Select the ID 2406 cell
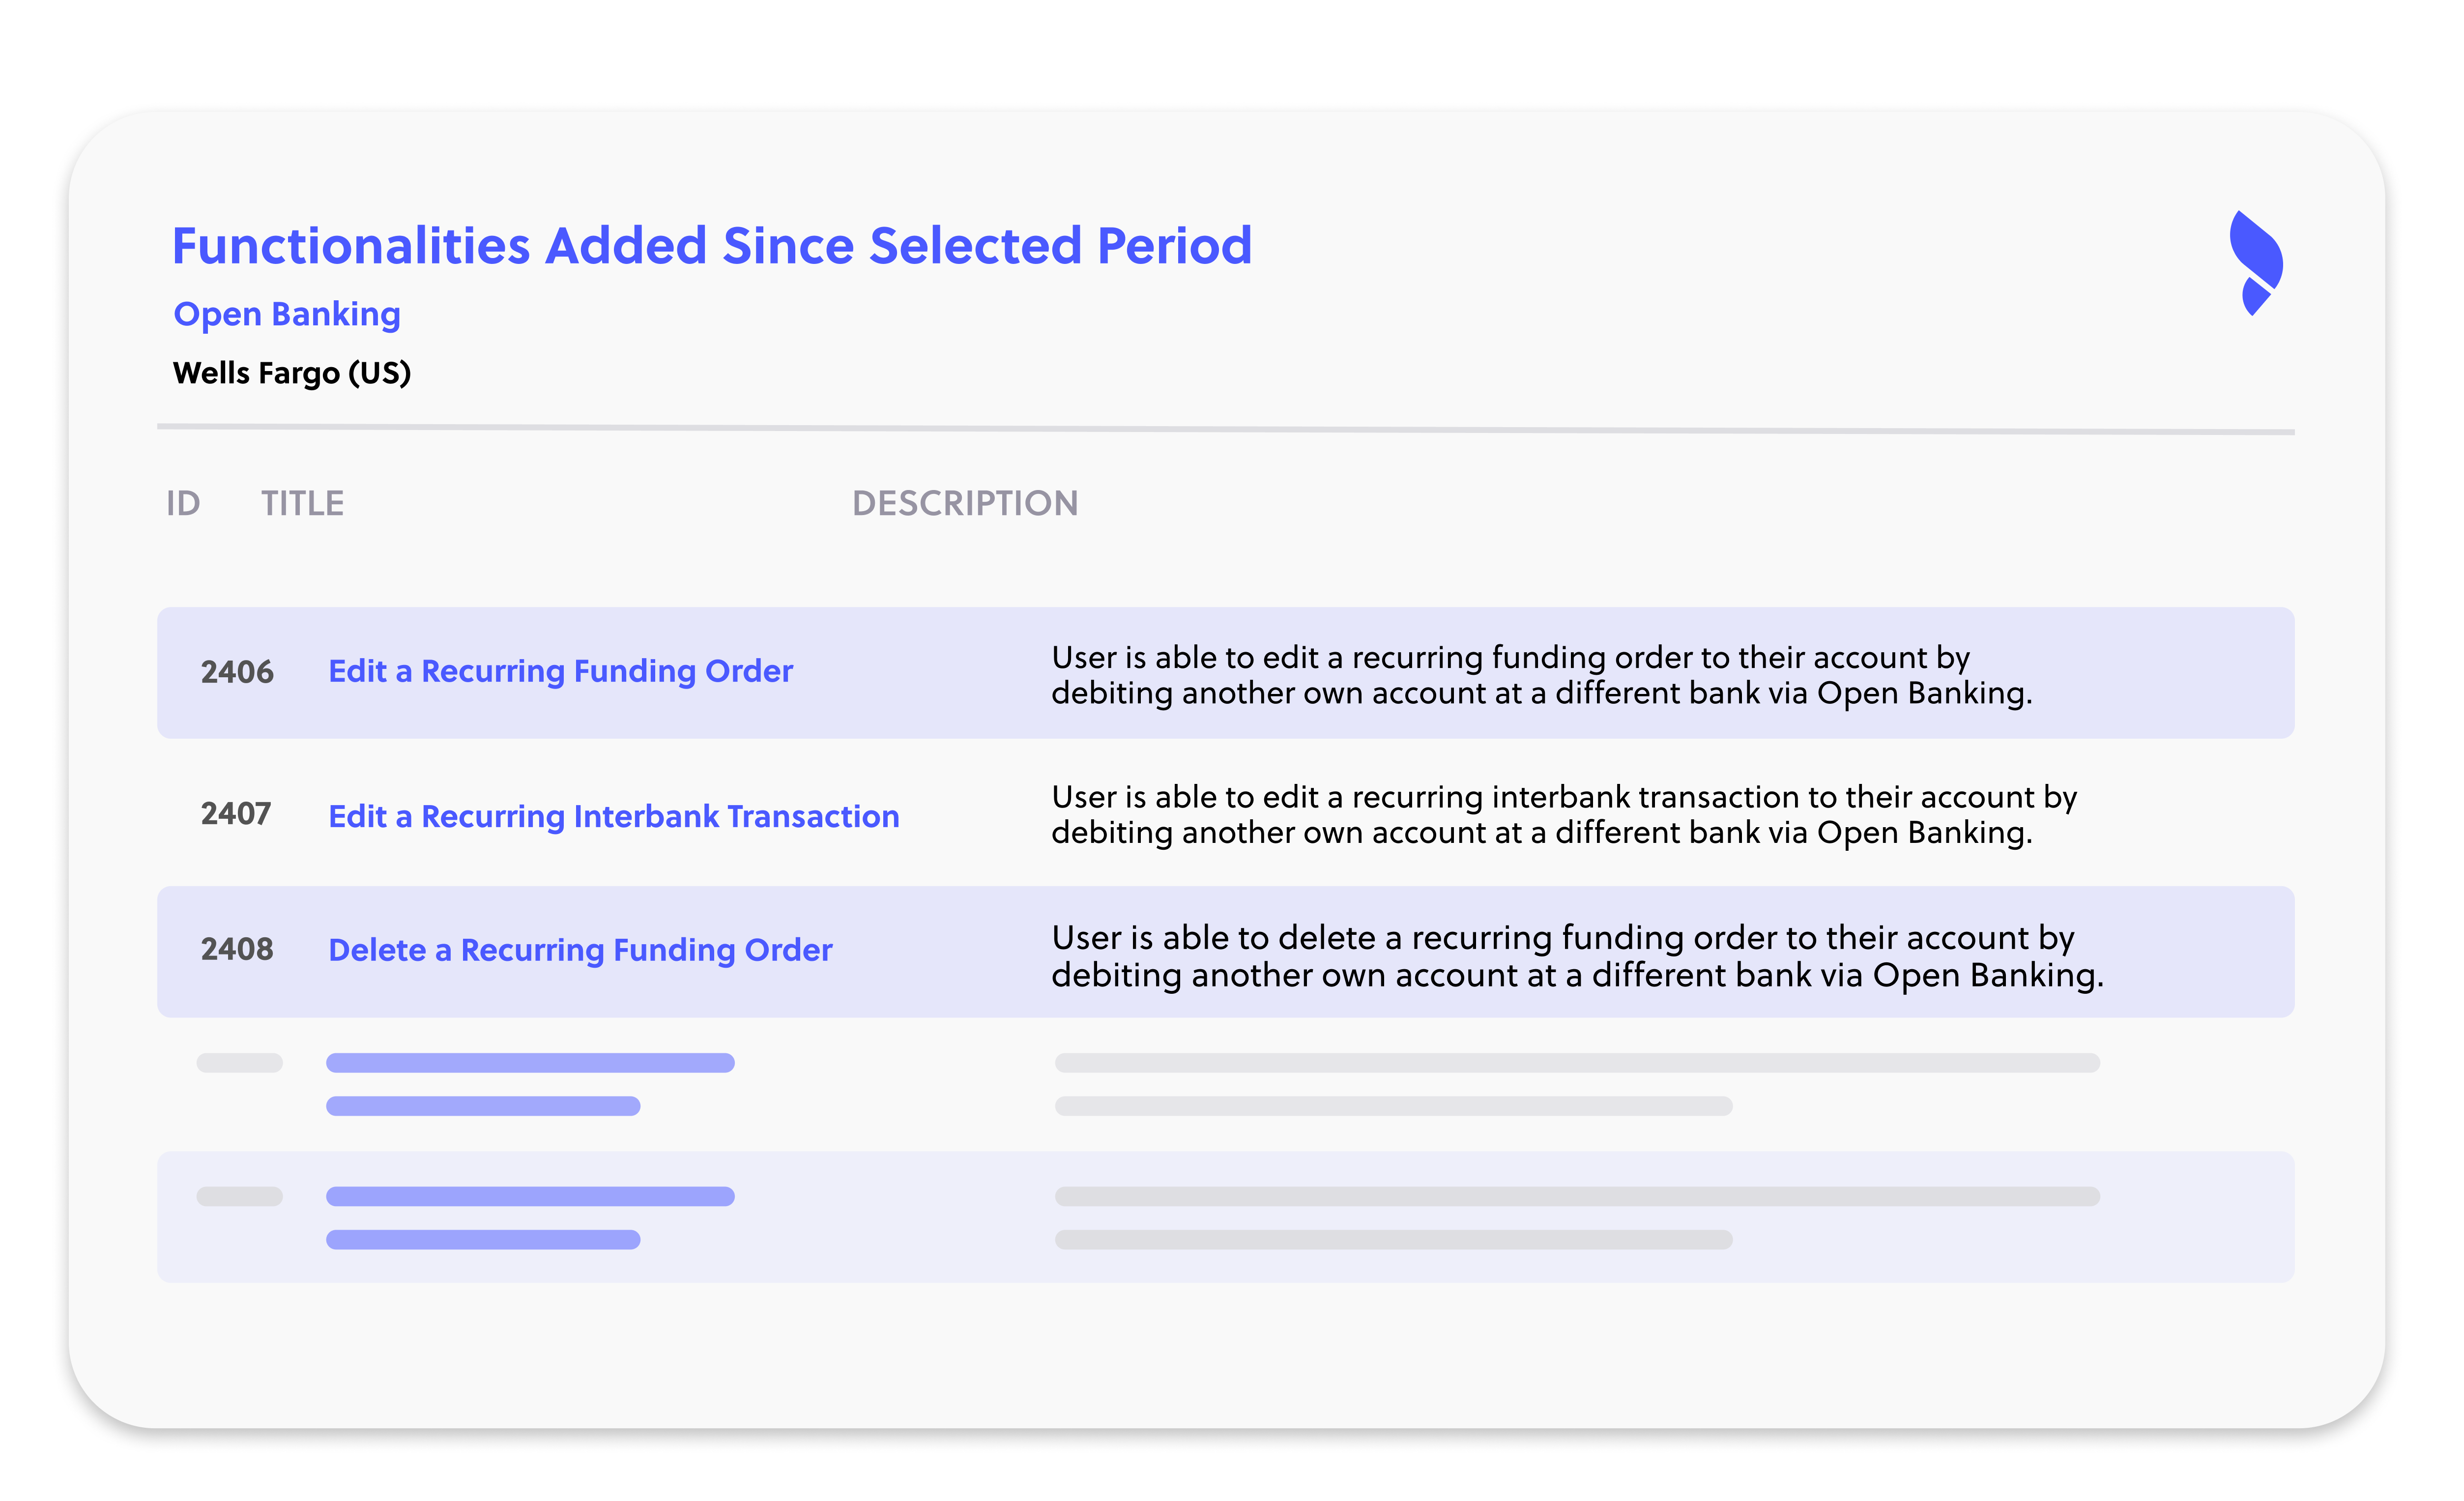Image resolution: width=2464 pixels, height=1501 pixels. [x=237, y=672]
